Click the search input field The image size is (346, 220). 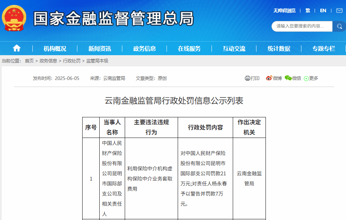click(x=301, y=26)
